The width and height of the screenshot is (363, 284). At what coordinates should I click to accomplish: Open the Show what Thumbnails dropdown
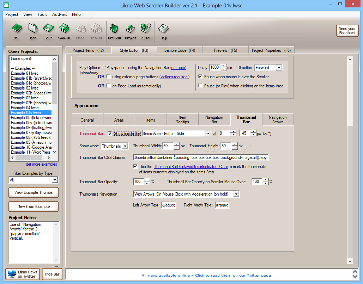(125, 146)
